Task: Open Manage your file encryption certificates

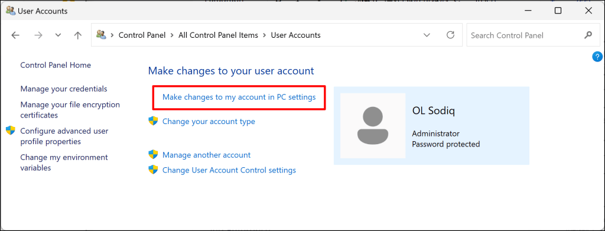Action: tap(70, 110)
